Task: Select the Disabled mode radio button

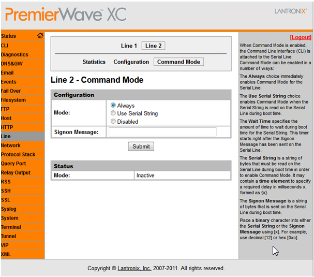Action: [113, 122]
